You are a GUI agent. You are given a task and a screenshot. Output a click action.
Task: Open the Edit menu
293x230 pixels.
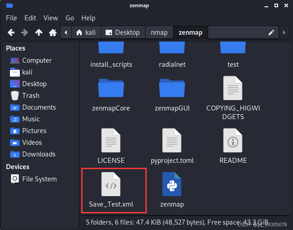click(30, 18)
